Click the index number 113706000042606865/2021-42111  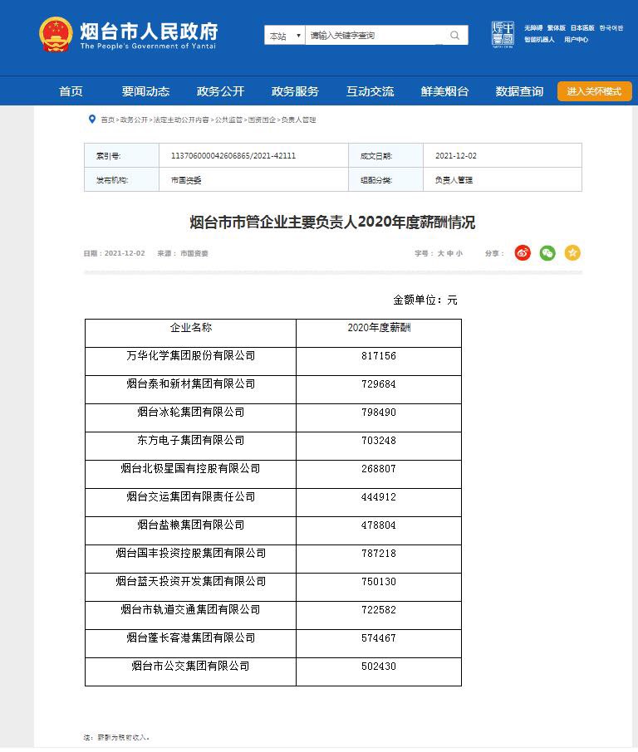233,156
